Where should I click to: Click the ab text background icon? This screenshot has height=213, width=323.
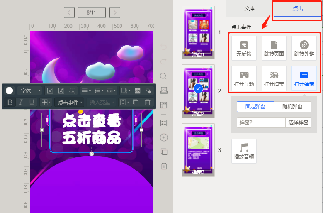click(x=137, y=91)
